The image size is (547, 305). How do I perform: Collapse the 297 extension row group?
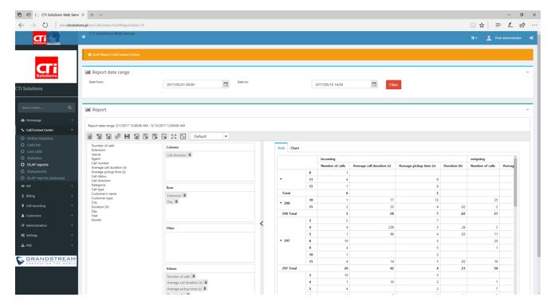point(281,240)
